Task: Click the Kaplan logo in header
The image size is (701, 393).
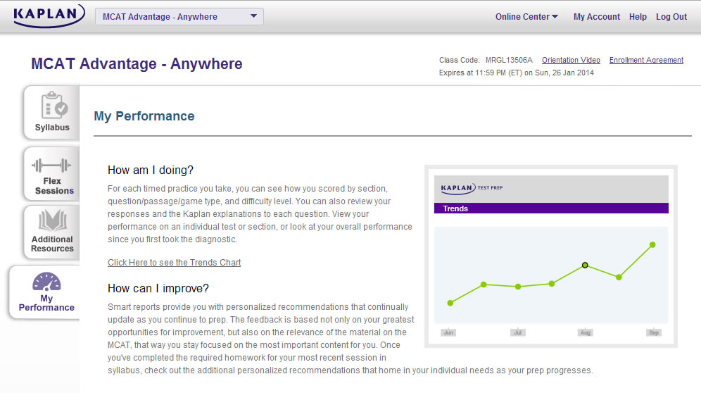Action: [x=49, y=15]
